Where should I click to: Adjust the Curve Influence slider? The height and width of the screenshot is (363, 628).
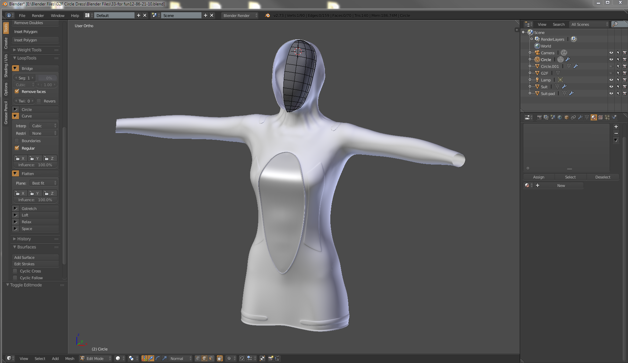pyautogui.click(x=35, y=165)
